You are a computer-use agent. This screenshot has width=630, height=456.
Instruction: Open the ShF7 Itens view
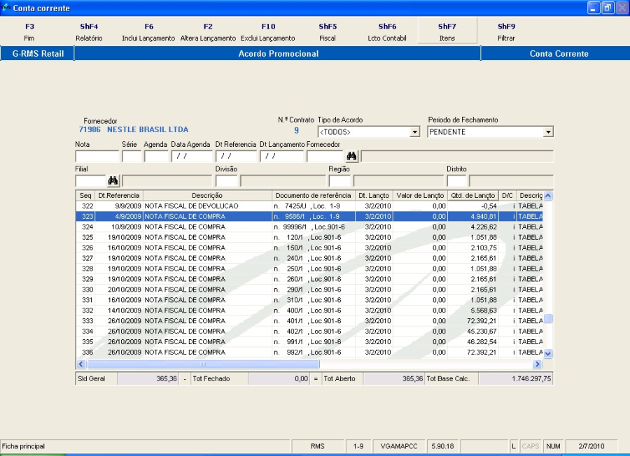pos(447,32)
